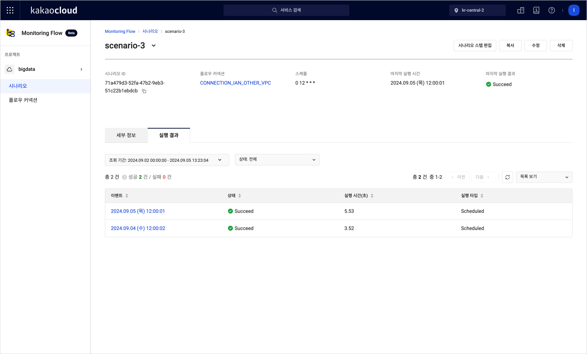Select kr-central-2 region selector
Image resolution: width=587 pixels, height=354 pixels.
[x=478, y=10]
